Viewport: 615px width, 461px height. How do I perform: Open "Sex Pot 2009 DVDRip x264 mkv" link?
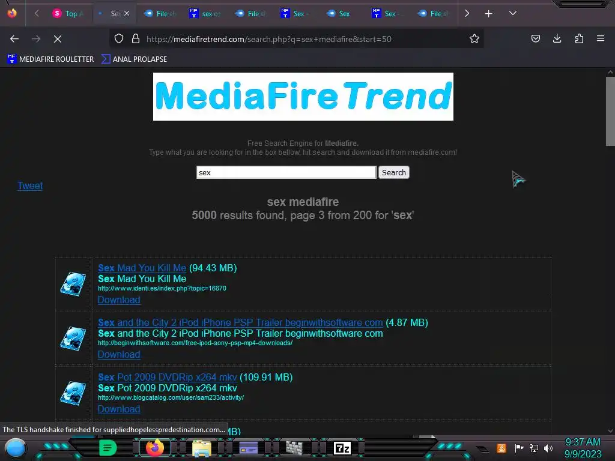[x=167, y=377]
